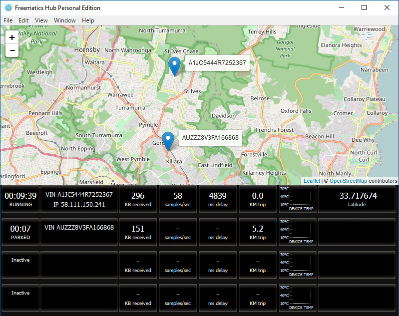Click the map zoom in plus button
Image resolution: width=399 pixels, height=316 pixels.
[x=12, y=37]
